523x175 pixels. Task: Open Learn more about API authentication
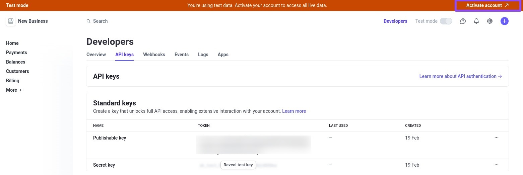[460, 76]
